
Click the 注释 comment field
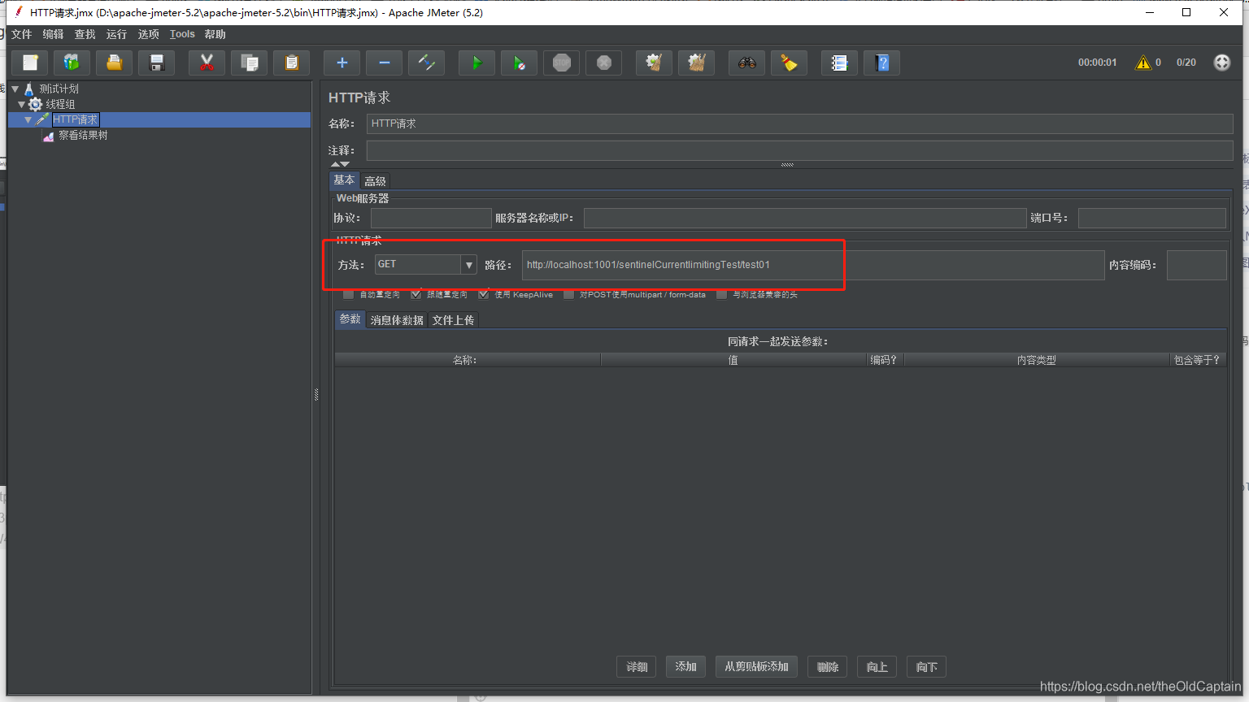[x=799, y=150]
